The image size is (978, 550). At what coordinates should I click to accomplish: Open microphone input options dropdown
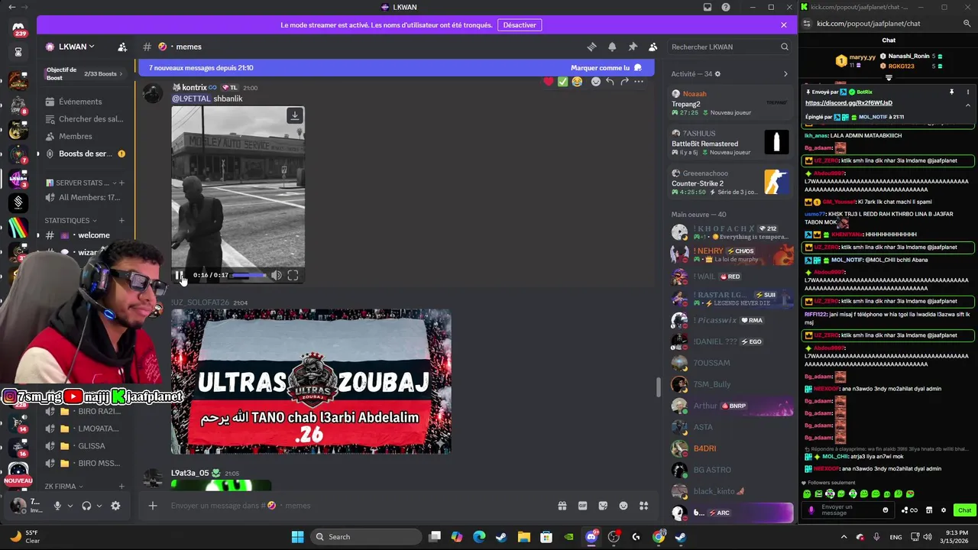(70, 506)
